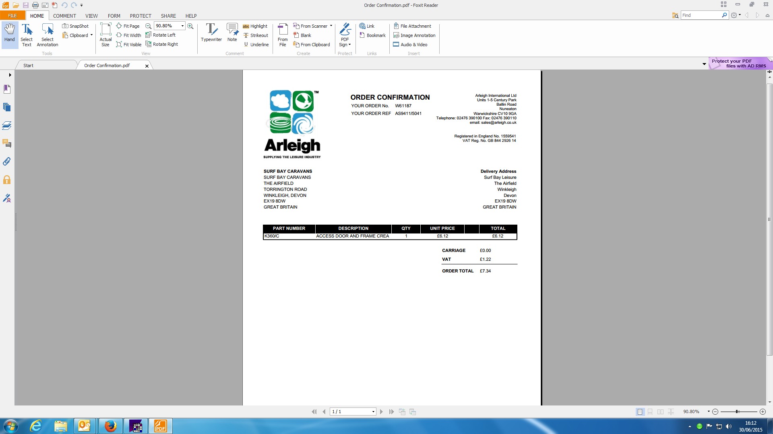The image size is (773, 434).
Task: Switch to single page view mode
Action: (x=640, y=412)
